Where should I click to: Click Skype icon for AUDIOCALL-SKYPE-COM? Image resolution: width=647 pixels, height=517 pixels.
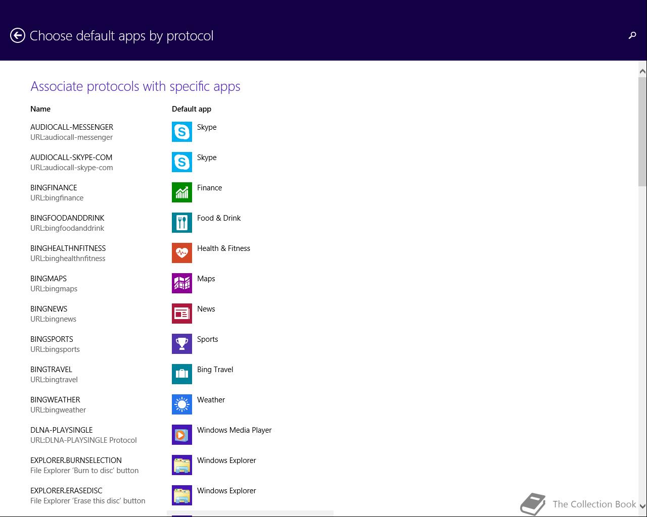pyautogui.click(x=182, y=162)
